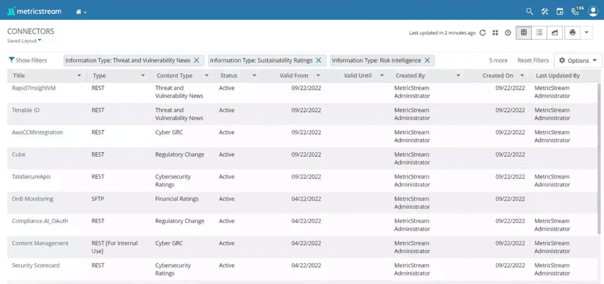Open Title column dropdown arrow
Image resolution: width=604 pixels, height=284 pixels.
(x=79, y=76)
